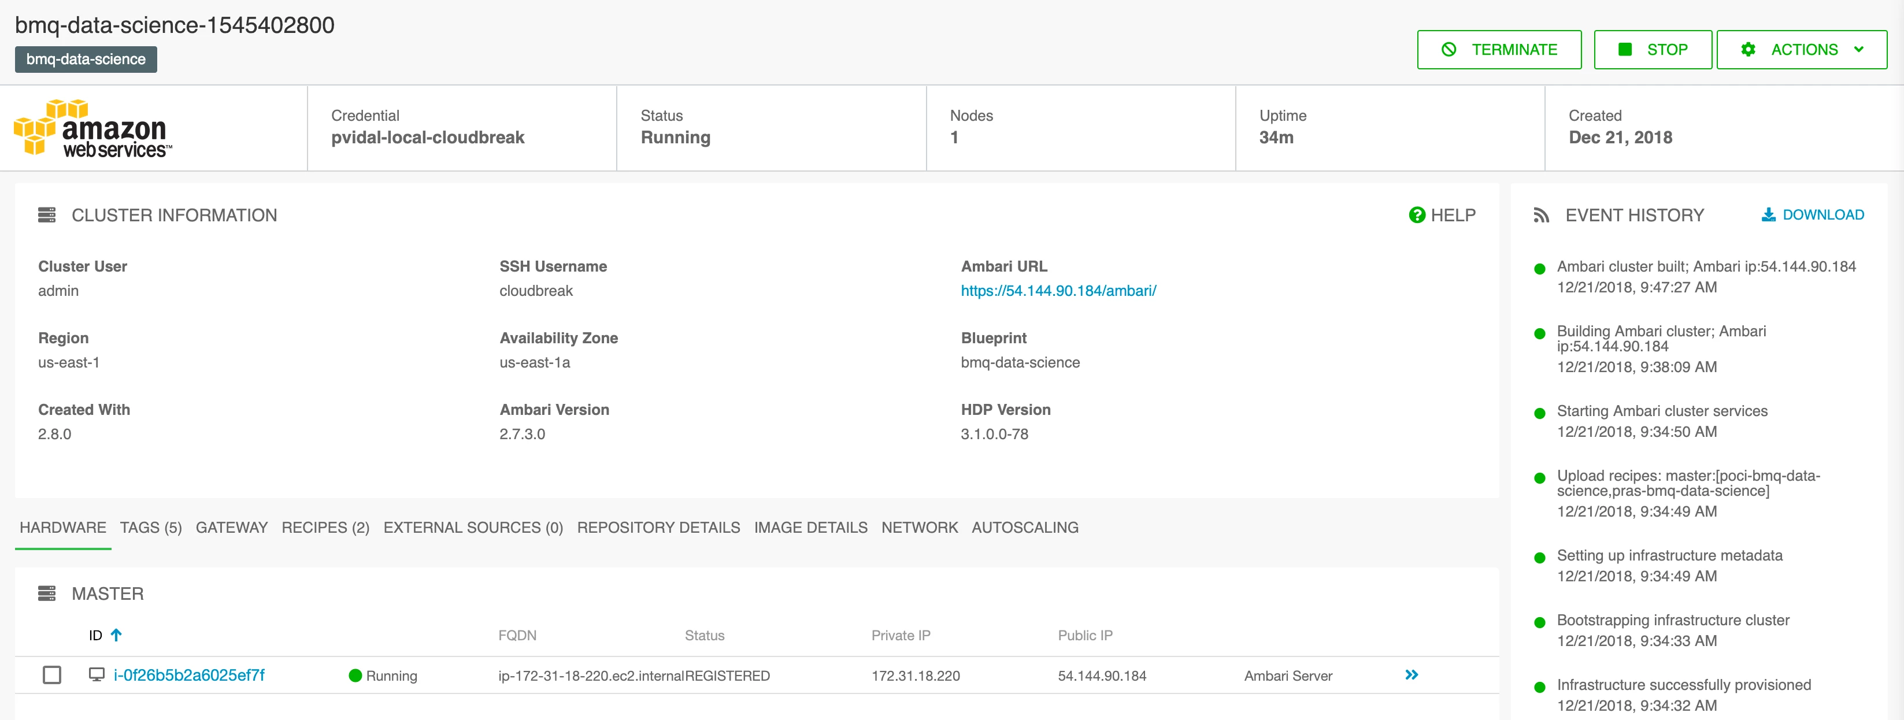The width and height of the screenshot is (1904, 720).
Task: Expand instance row with double-chevron
Action: coord(1412,674)
